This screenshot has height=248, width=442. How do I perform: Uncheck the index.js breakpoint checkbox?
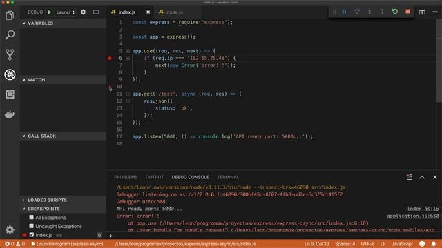32,234
